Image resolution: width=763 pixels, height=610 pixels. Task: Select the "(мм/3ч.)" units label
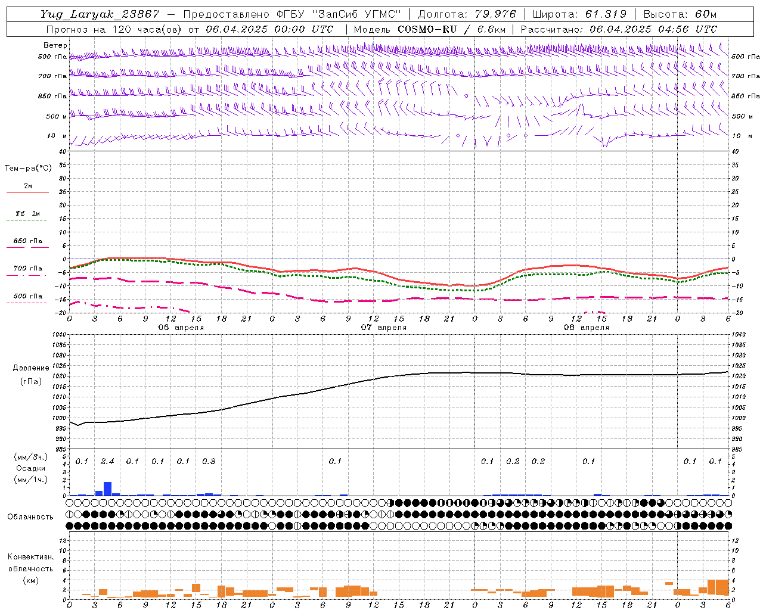pos(31,457)
